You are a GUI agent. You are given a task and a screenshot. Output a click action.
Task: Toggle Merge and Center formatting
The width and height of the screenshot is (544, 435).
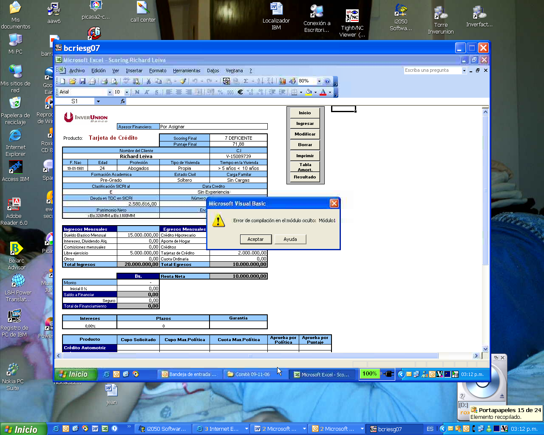[198, 92]
